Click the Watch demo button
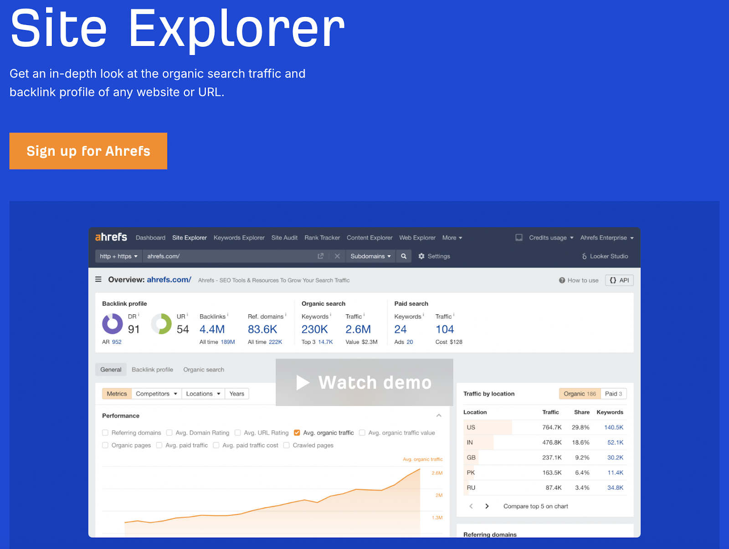 pos(364,382)
